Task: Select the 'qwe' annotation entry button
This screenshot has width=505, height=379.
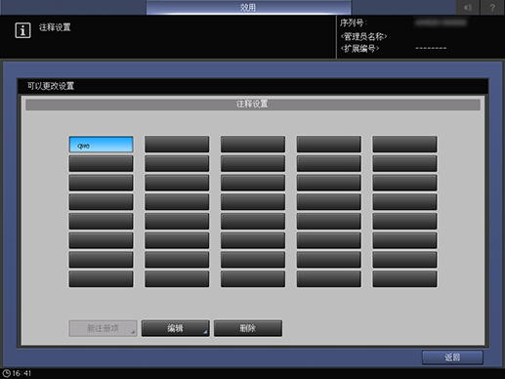Action: click(101, 145)
